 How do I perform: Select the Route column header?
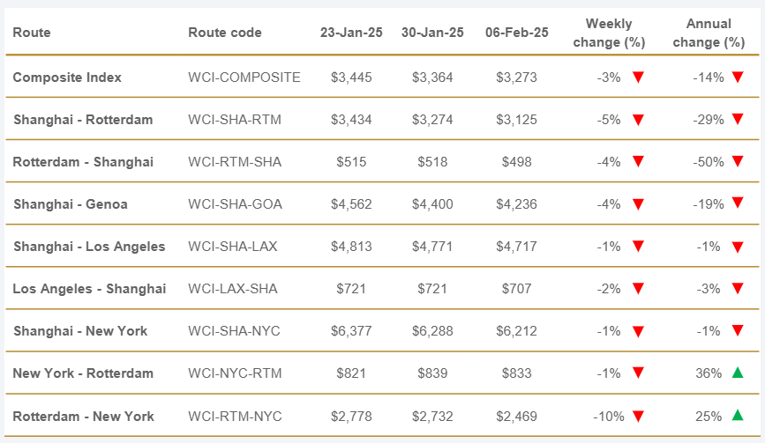[x=32, y=33]
